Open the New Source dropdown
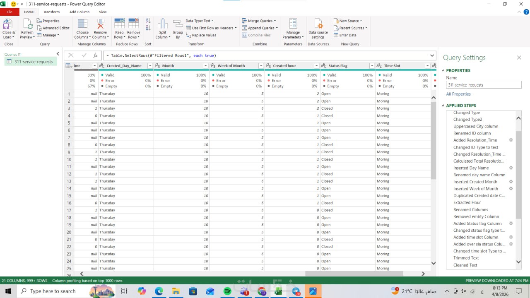This screenshot has width=530, height=298. (348, 21)
